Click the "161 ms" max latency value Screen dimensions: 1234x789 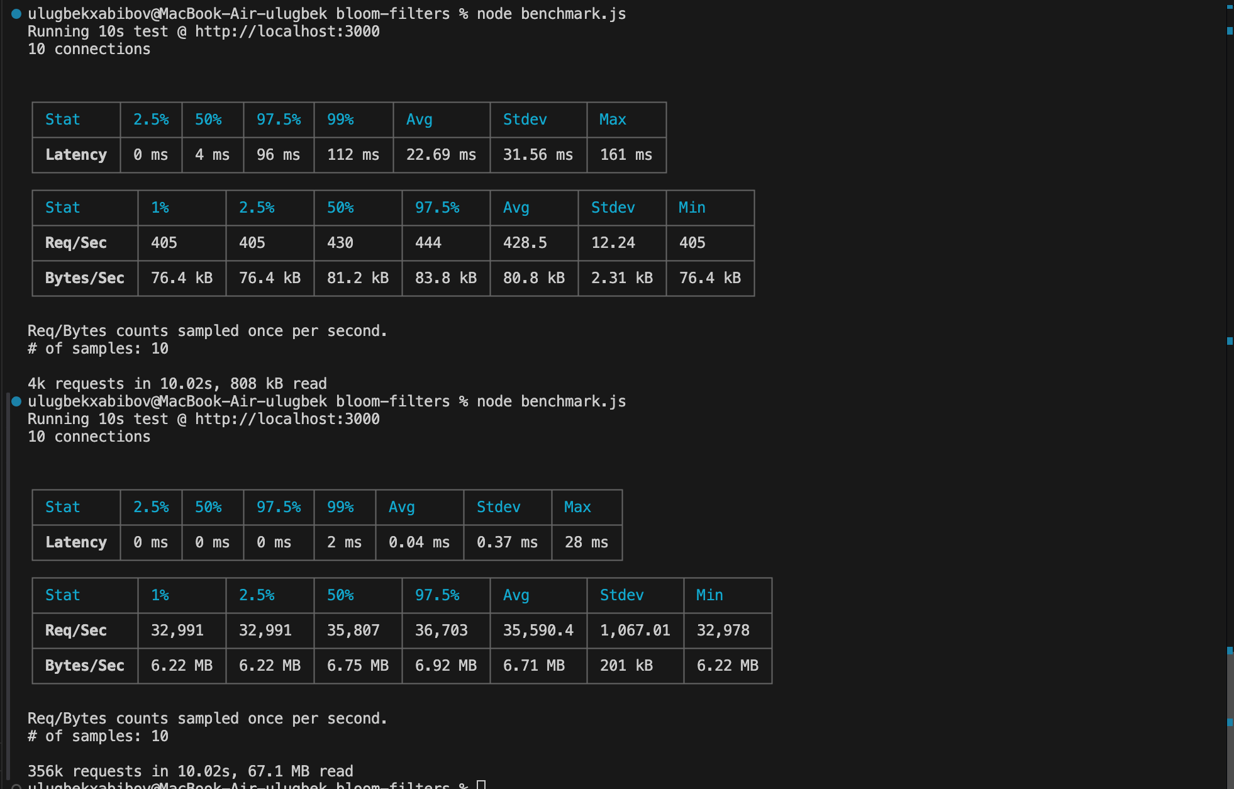626,155
